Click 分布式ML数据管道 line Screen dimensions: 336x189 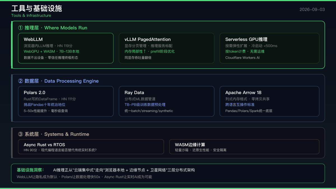(140, 99)
